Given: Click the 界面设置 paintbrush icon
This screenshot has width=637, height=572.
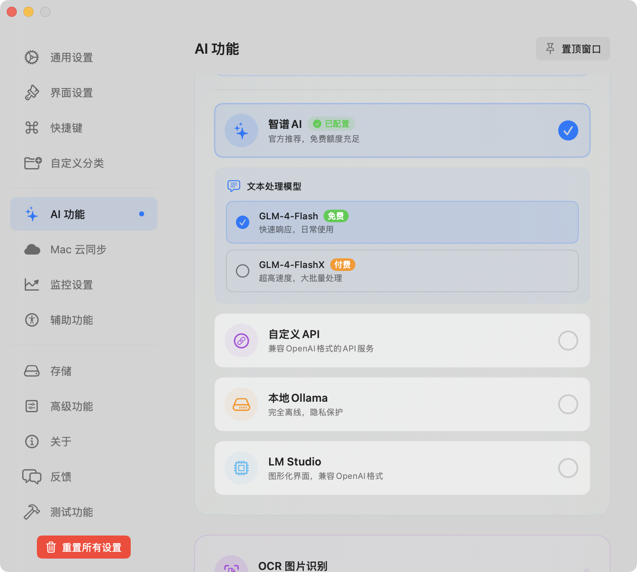Looking at the screenshot, I should tap(31, 93).
